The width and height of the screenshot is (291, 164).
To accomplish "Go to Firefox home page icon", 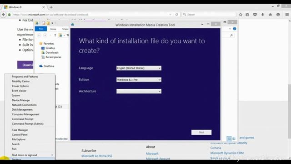I will click(x=270, y=15).
